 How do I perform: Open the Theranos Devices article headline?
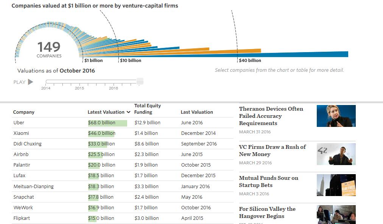point(271,116)
